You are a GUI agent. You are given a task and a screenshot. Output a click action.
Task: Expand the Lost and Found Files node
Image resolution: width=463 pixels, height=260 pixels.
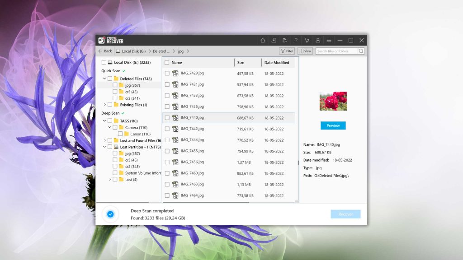(x=104, y=140)
